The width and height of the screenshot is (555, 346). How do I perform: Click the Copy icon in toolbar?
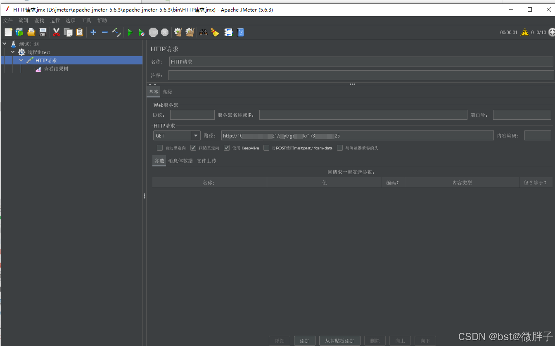tap(68, 32)
